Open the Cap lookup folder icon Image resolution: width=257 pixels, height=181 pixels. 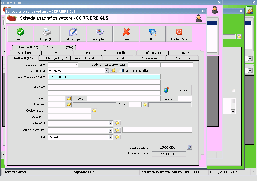69,99
